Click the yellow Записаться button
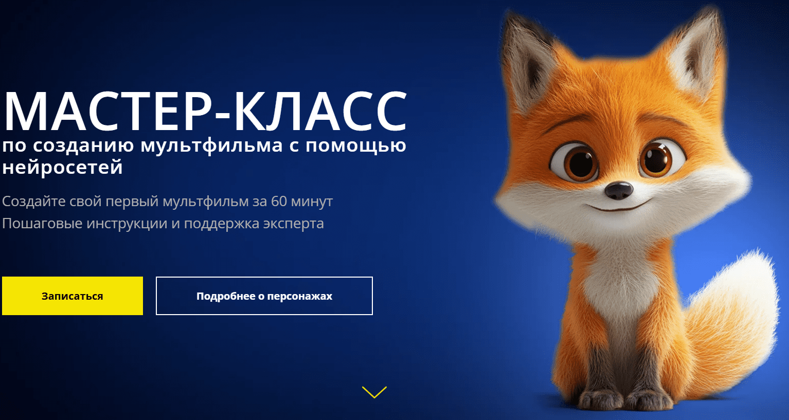 click(x=73, y=296)
